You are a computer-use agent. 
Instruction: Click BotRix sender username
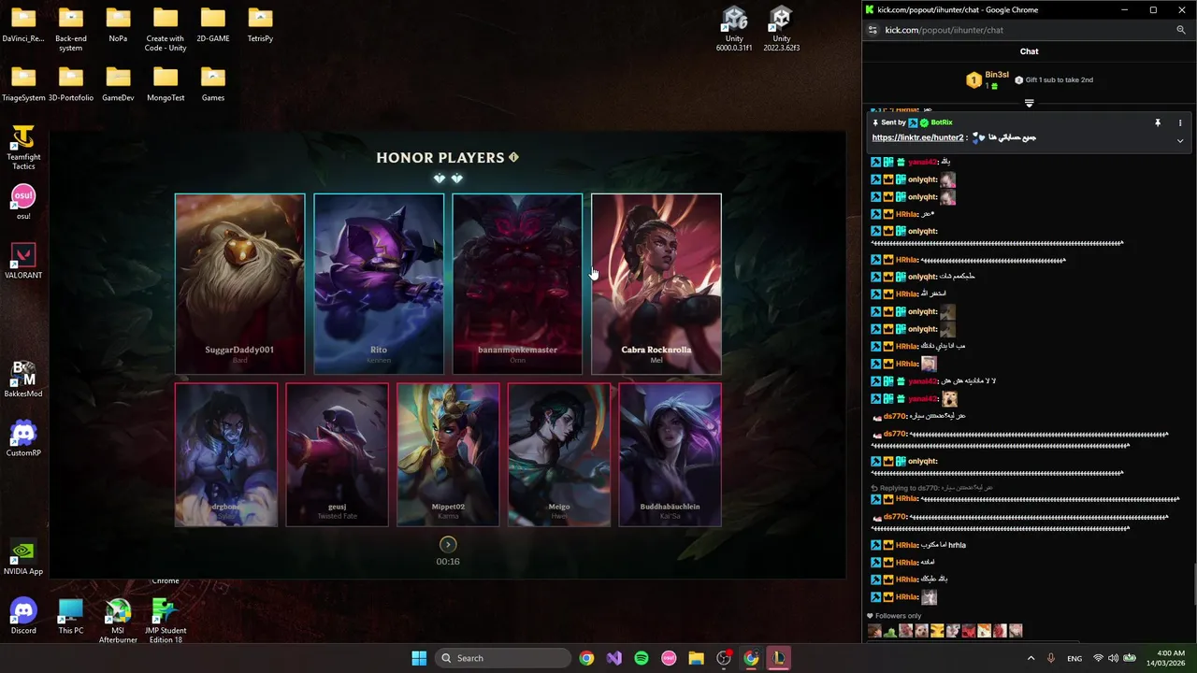pos(942,122)
